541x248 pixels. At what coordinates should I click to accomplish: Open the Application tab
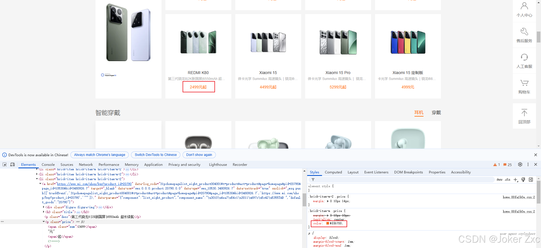pos(153,165)
